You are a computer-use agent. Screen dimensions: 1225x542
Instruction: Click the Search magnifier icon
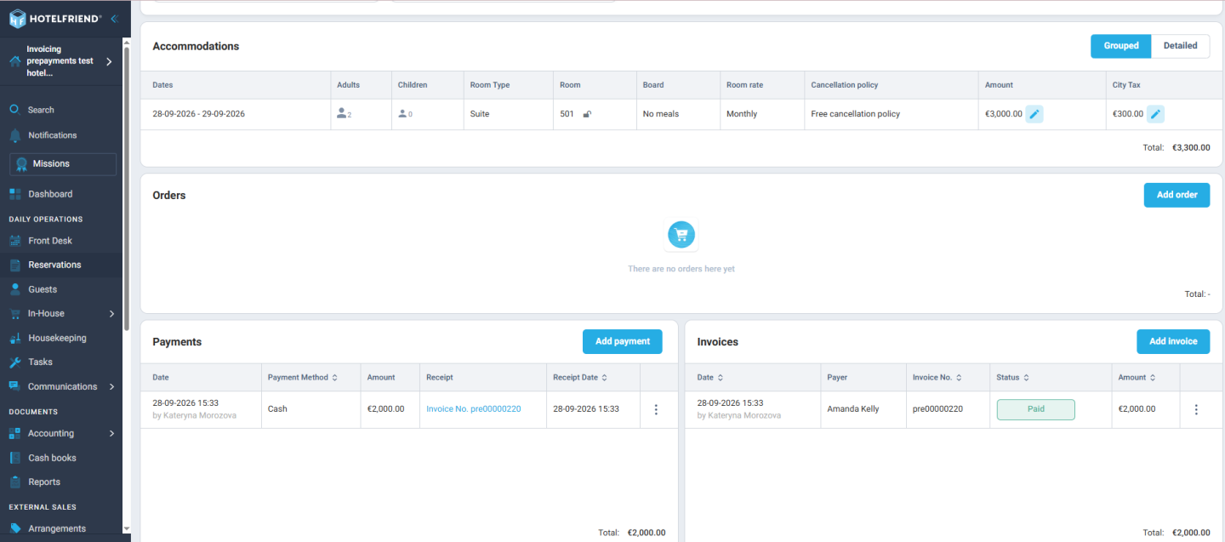coord(14,110)
